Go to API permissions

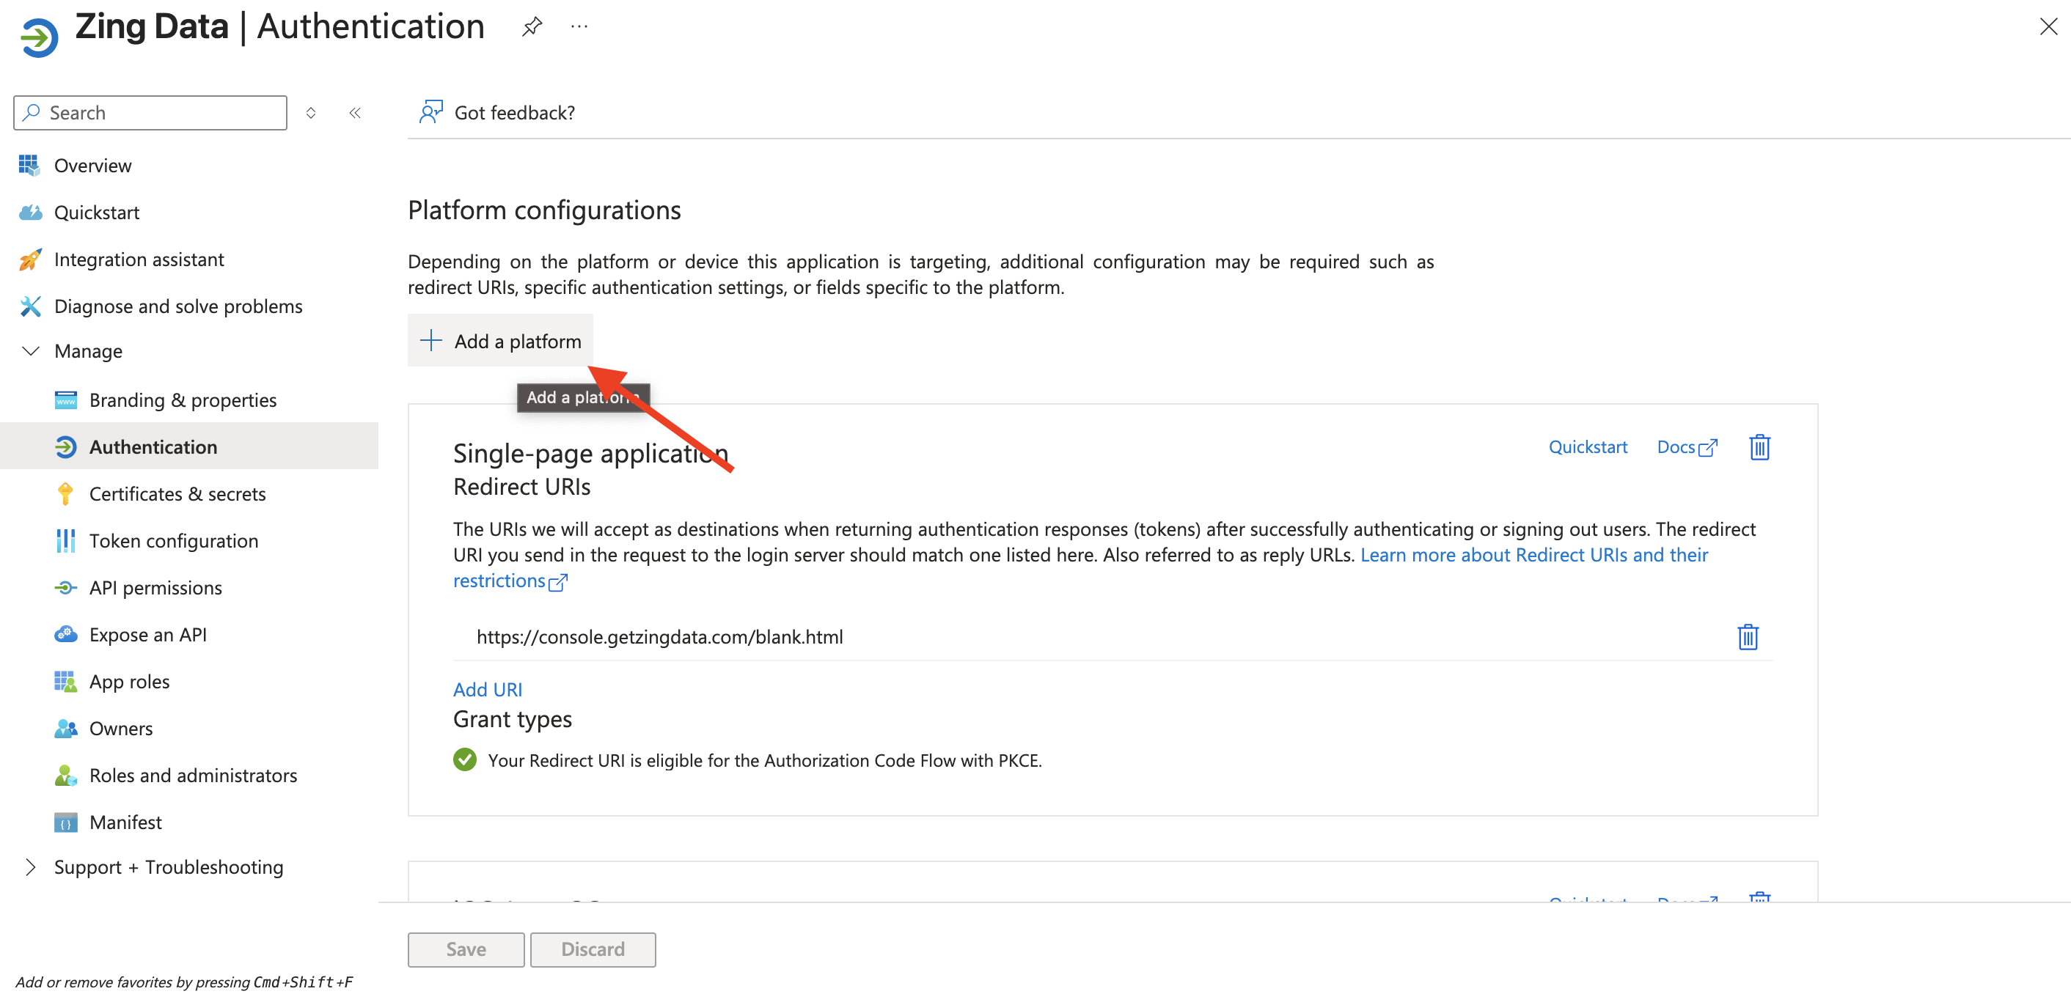tap(155, 587)
